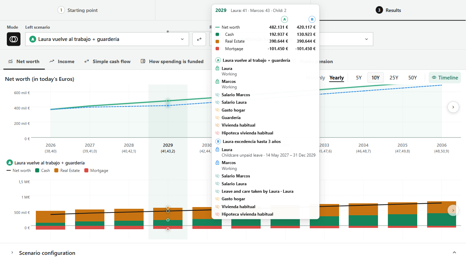
Task: Click eye-off icon for Salario Marcos under scenario B
Action: [218, 176]
